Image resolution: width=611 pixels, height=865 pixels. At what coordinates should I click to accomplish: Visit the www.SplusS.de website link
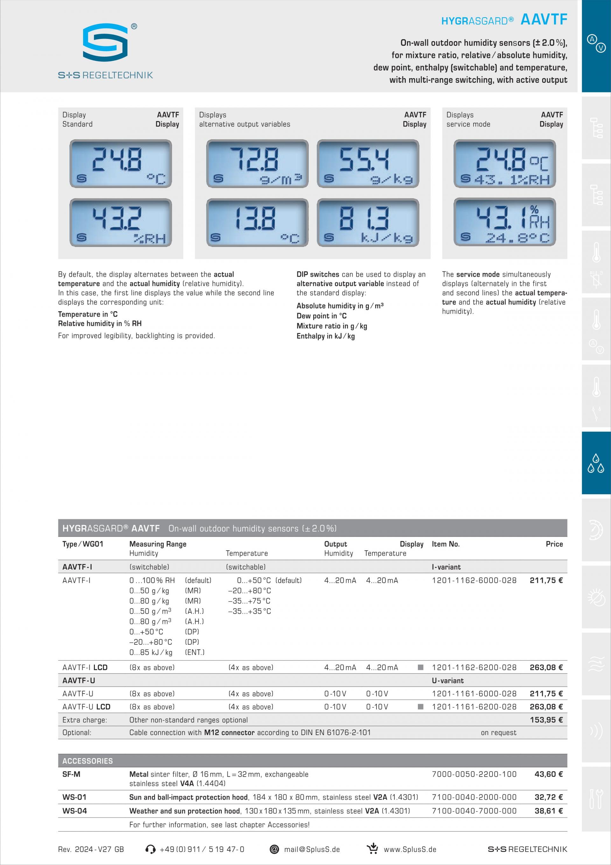pos(410,850)
